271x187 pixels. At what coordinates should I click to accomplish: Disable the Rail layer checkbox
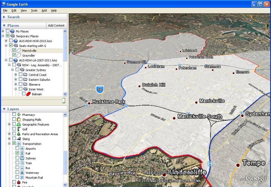coord(17,153)
